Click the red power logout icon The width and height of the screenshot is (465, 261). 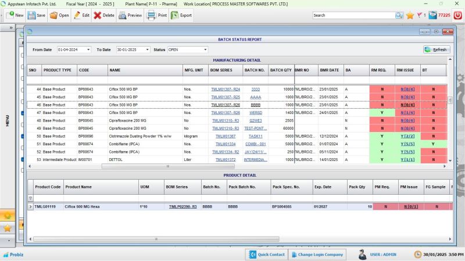point(458,15)
